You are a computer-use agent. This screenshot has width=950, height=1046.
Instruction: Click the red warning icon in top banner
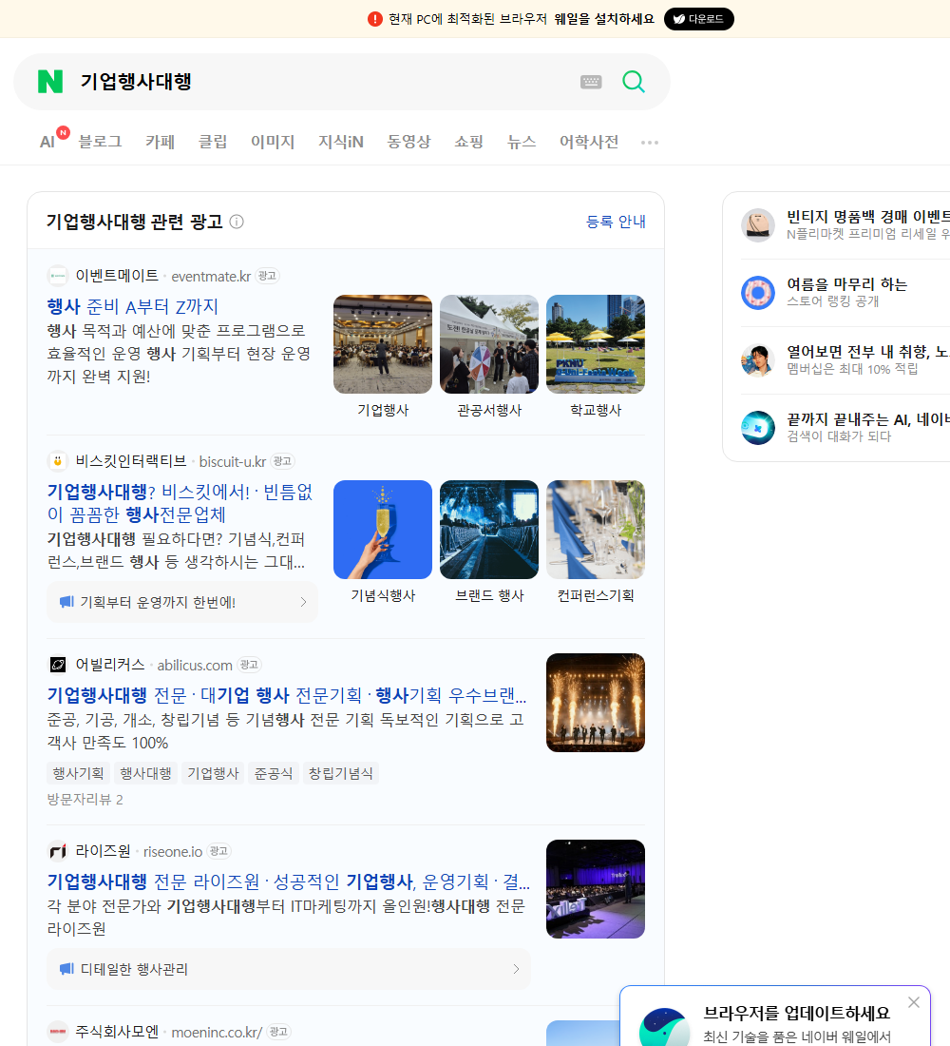point(375,19)
